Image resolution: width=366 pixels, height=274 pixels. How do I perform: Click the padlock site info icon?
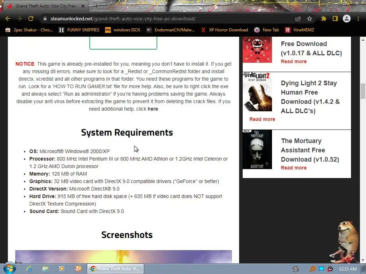(45, 19)
